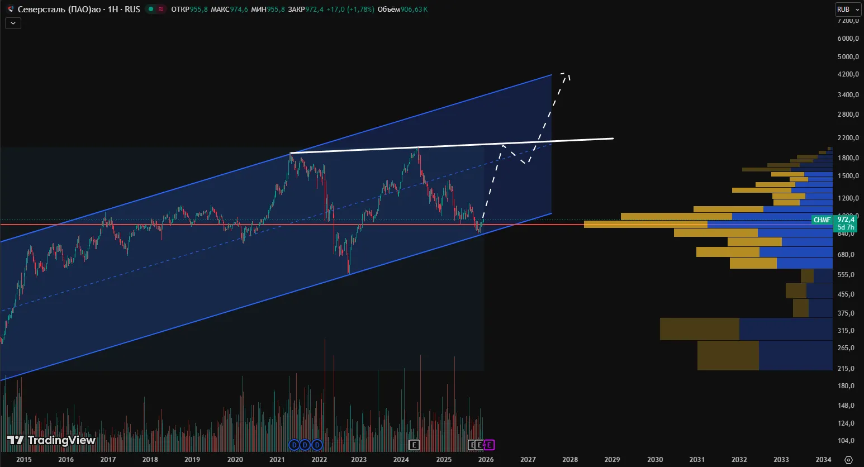
Task: Click the TradingView logo
Action: coord(51,440)
